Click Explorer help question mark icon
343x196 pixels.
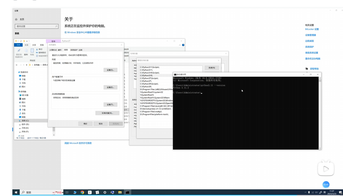183,45
